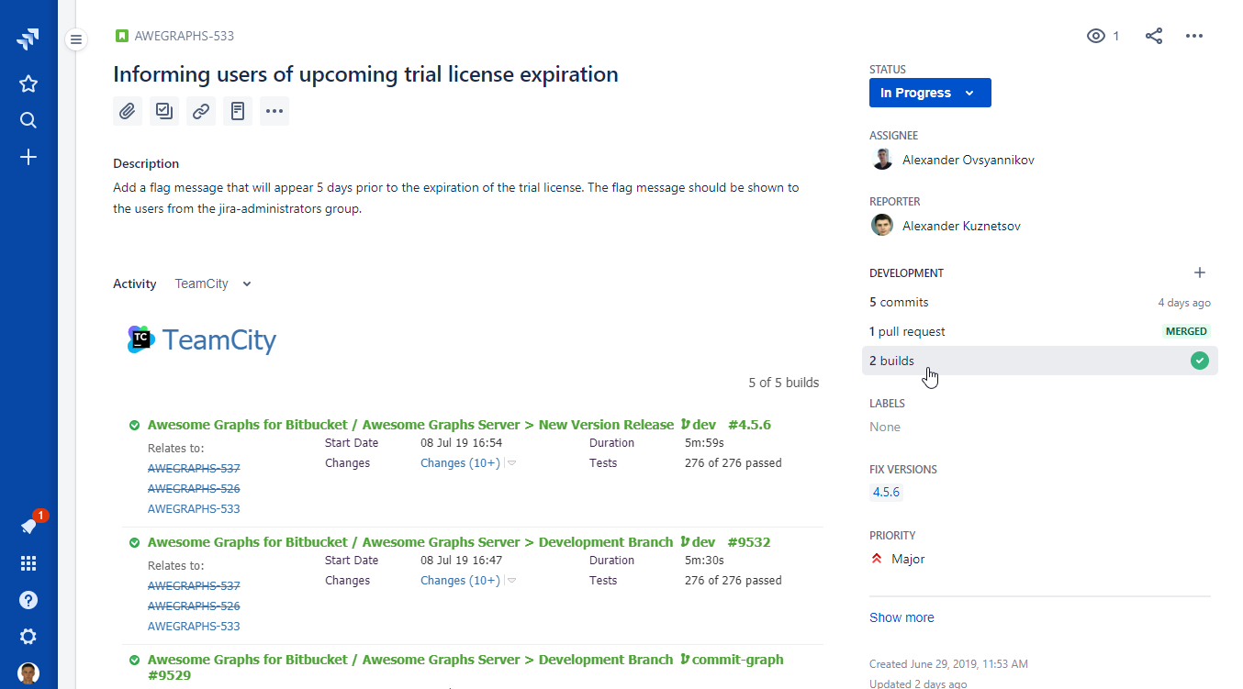The image size is (1243, 689).
Task: Open Jira settings gear
Action: coord(28,637)
